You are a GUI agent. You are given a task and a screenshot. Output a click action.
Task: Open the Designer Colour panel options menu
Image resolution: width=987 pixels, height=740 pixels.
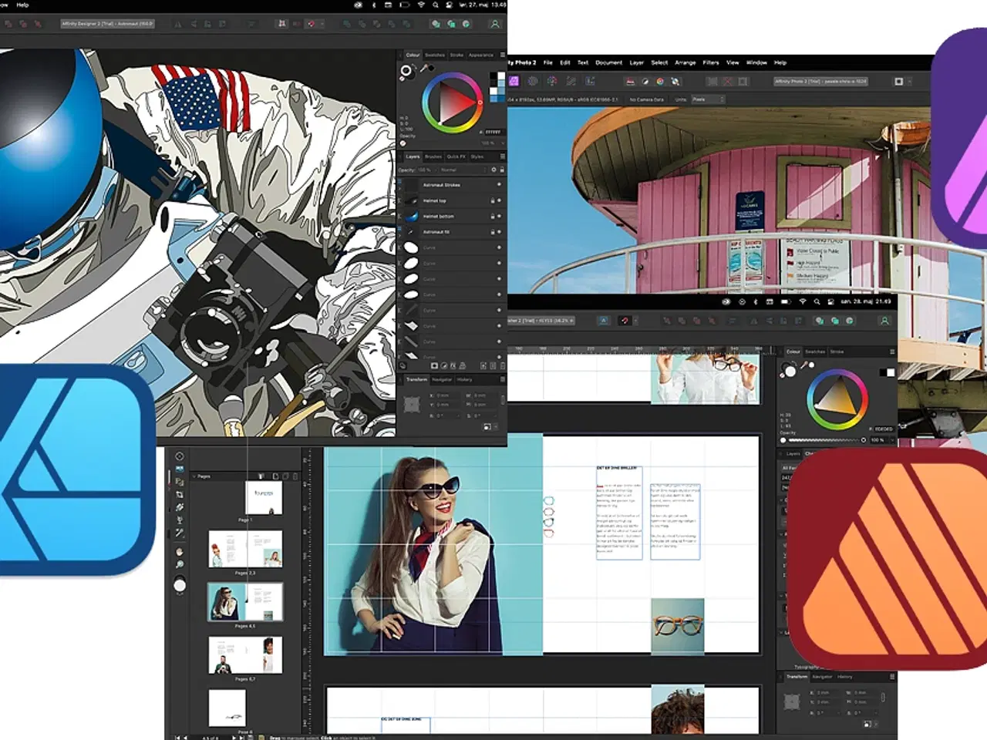pos(502,55)
